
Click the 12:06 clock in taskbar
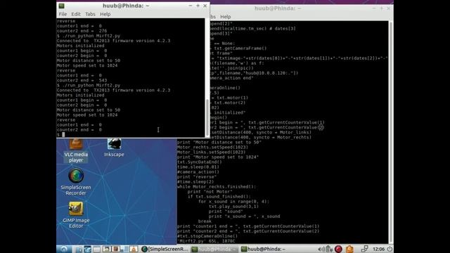click(378, 249)
